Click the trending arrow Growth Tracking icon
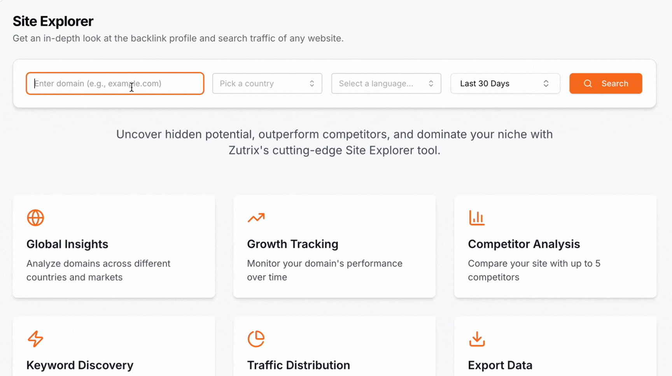The height and width of the screenshot is (376, 672). [x=256, y=218]
